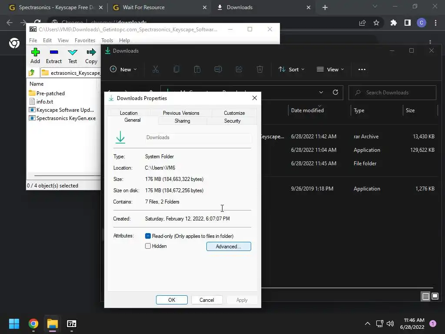Select Keyscape Software Upd... file in 7-Zip

click(61, 110)
